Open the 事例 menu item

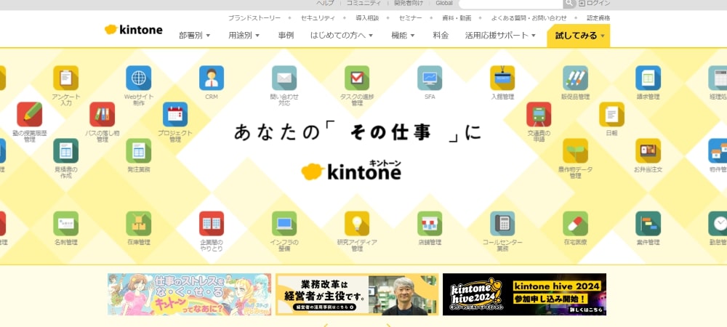tap(286, 35)
